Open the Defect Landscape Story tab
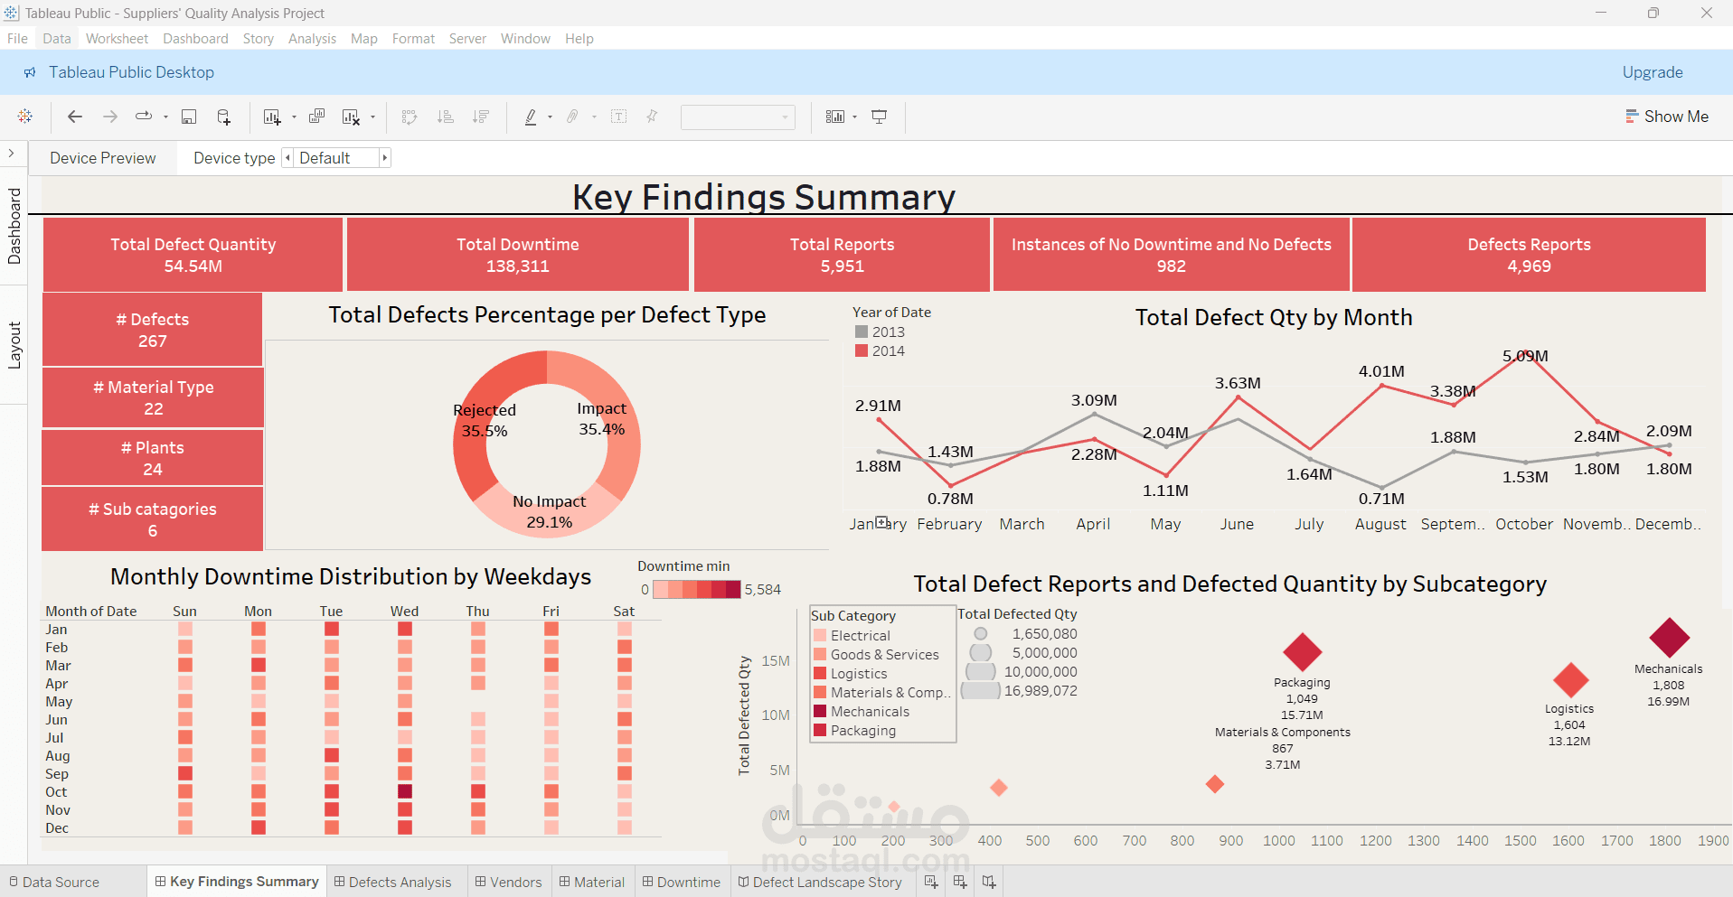1733x897 pixels. (x=820, y=882)
